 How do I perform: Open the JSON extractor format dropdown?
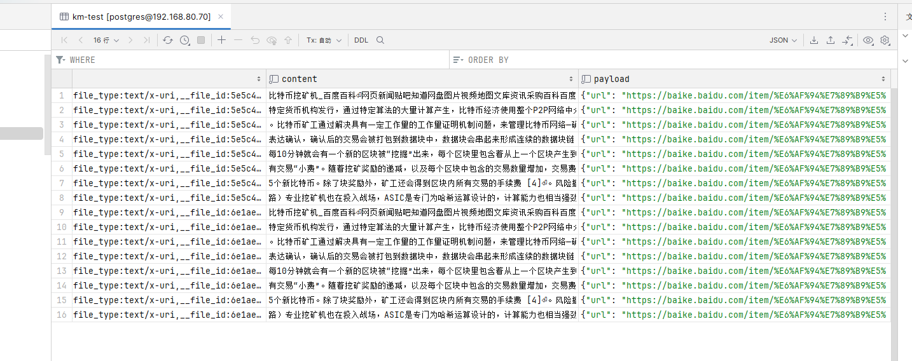tap(783, 40)
